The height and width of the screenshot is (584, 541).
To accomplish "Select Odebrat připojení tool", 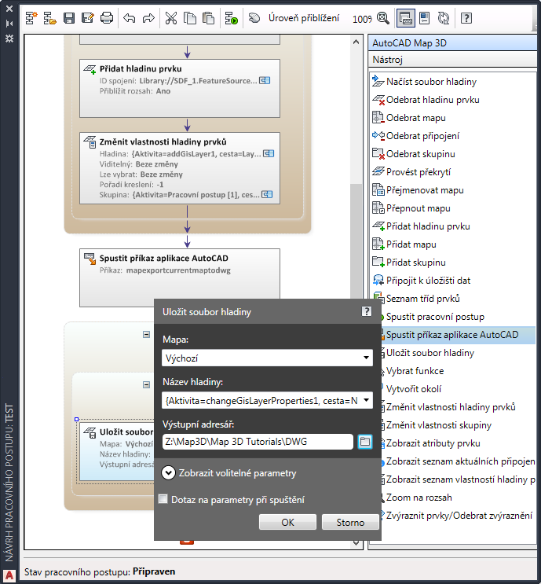I will (x=416, y=136).
